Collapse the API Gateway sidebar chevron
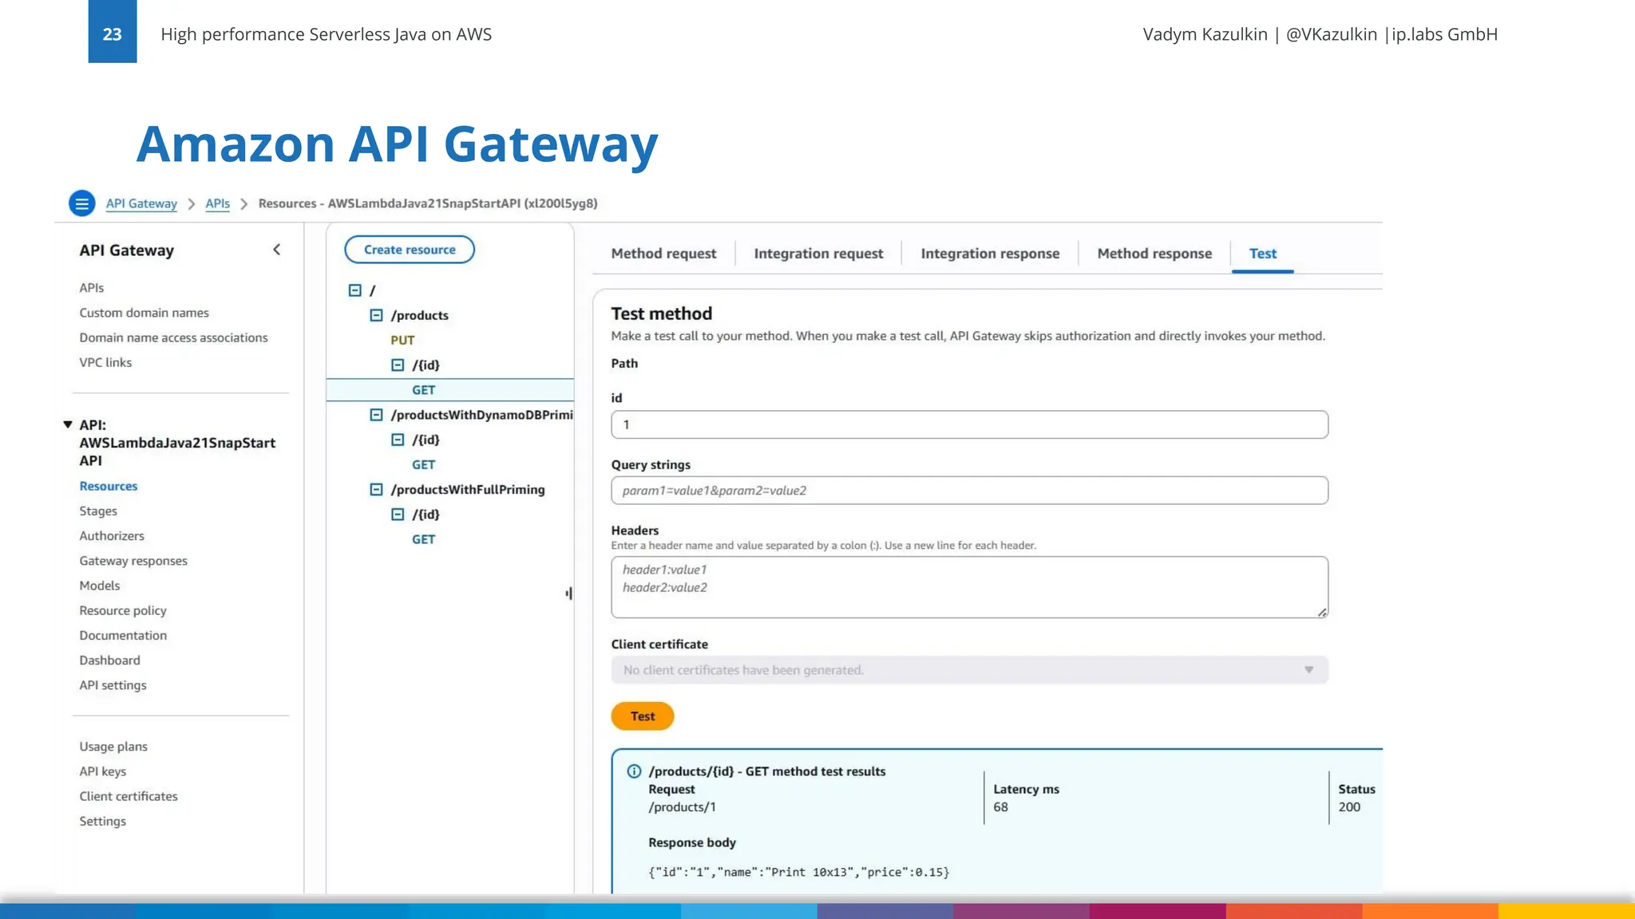Viewport: 1635px width, 919px height. click(276, 250)
